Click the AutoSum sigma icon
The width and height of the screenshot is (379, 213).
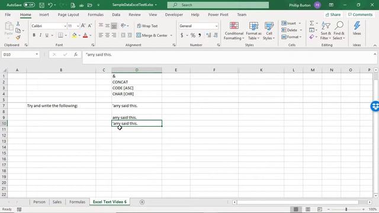pos(311,23)
